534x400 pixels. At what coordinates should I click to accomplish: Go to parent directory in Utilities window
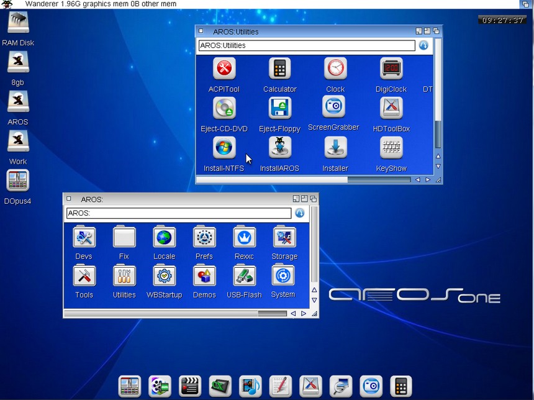423,45
